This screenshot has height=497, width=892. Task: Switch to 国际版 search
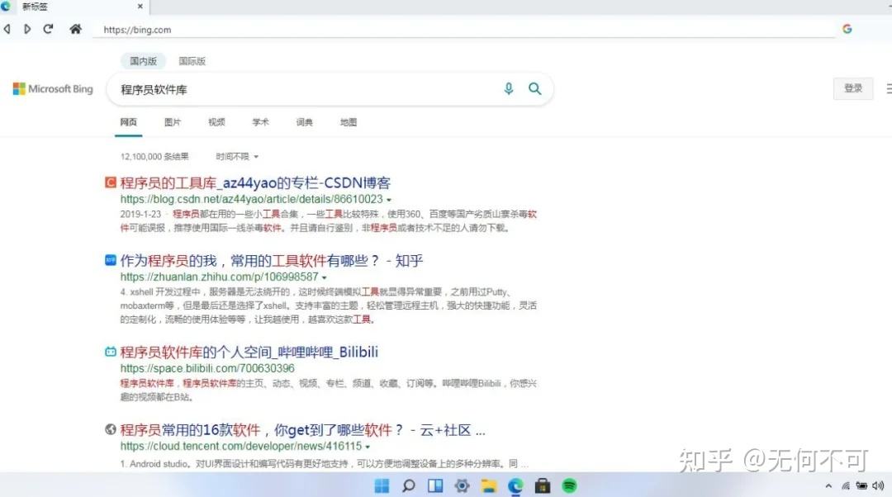point(192,61)
